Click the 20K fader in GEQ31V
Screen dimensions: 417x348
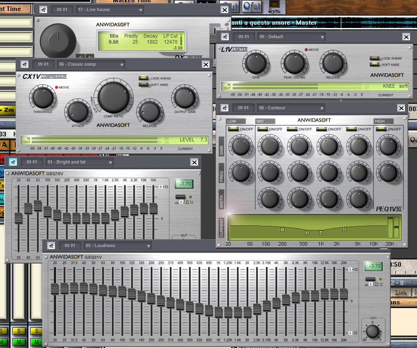[x=344, y=294]
